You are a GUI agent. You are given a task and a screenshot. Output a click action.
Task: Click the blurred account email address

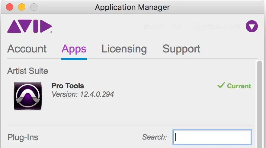192,27
